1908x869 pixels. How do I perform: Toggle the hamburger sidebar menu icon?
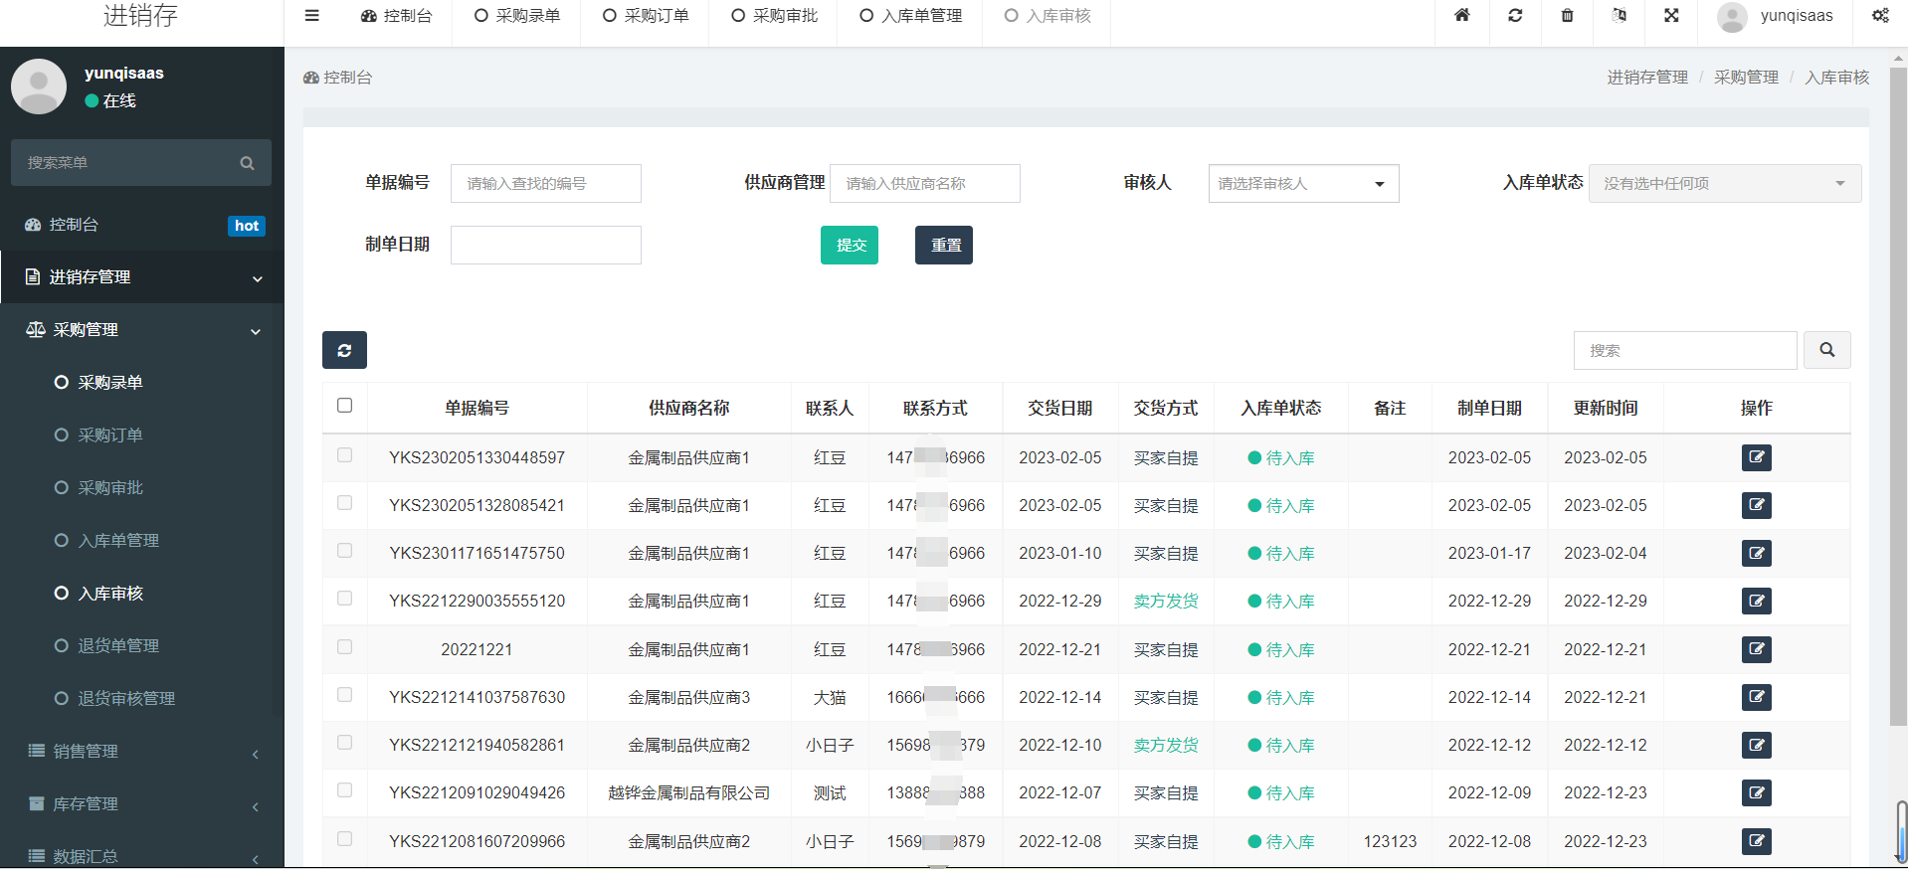[x=311, y=16]
